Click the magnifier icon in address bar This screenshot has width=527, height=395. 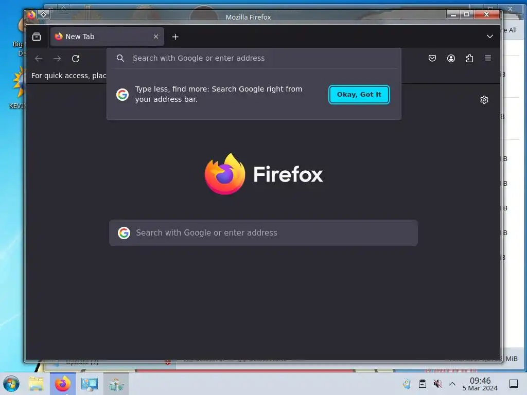point(120,58)
